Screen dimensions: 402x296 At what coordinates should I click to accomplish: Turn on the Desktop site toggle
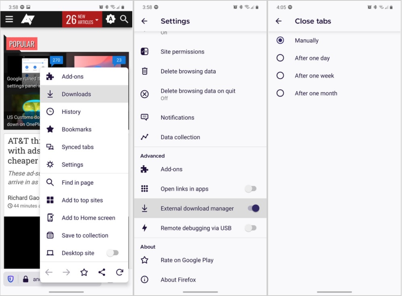tap(113, 253)
